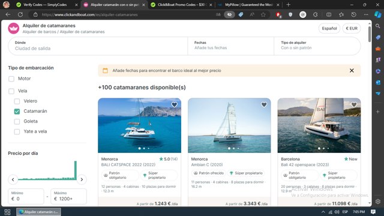The width and height of the screenshot is (384, 216).
Task: Open sidebar tools briefcase icon
Action: point(378,49)
